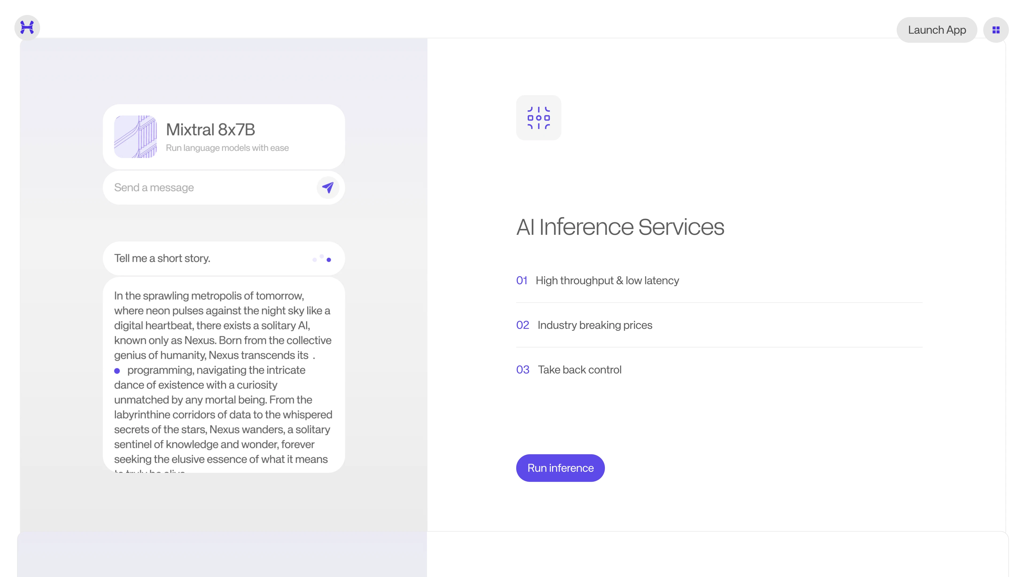Click the Launch App button
Screen dimensions: 1026x577
(937, 30)
